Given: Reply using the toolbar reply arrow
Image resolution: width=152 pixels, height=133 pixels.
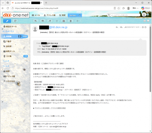Looking at the screenshot, I should coord(36,21).
